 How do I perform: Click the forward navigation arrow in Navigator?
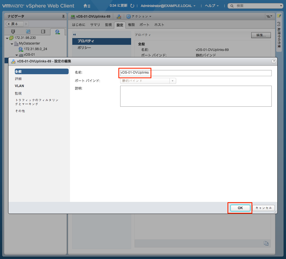(x=26, y=24)
